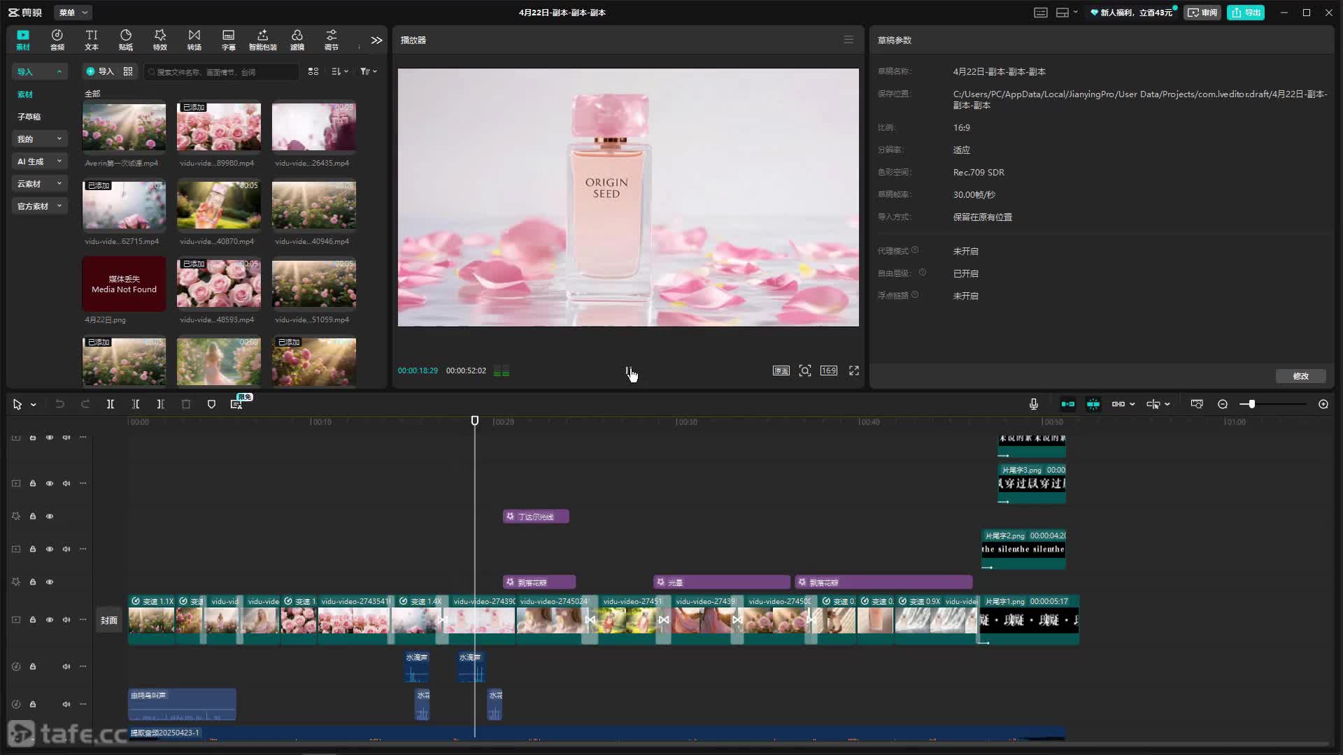1343x755 pixels.
Task: Toggle the linkage chain icon
Action: point(1118,404)
